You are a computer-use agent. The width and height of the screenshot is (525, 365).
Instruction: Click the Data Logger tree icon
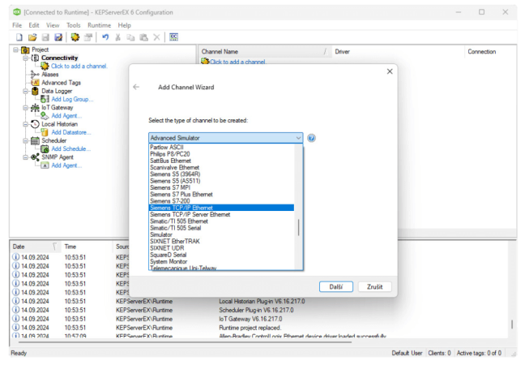35,91
